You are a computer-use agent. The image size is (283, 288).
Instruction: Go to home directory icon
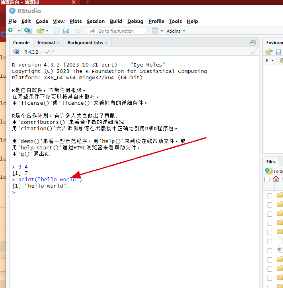click(276, 179)
